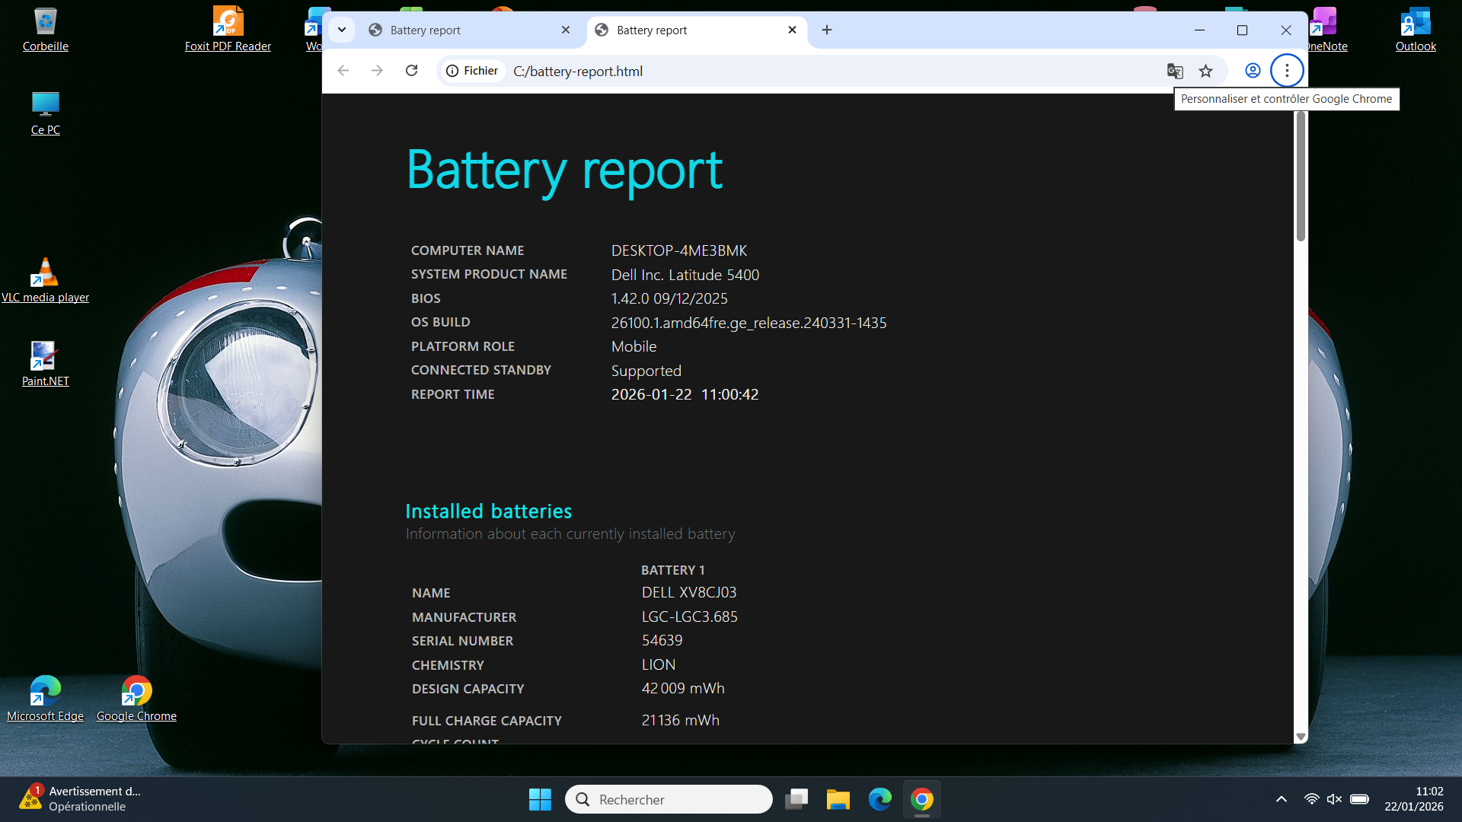Screen dimensions: 1462x822
Task: Click the Fichier site info chip
Action: [472, 71]
